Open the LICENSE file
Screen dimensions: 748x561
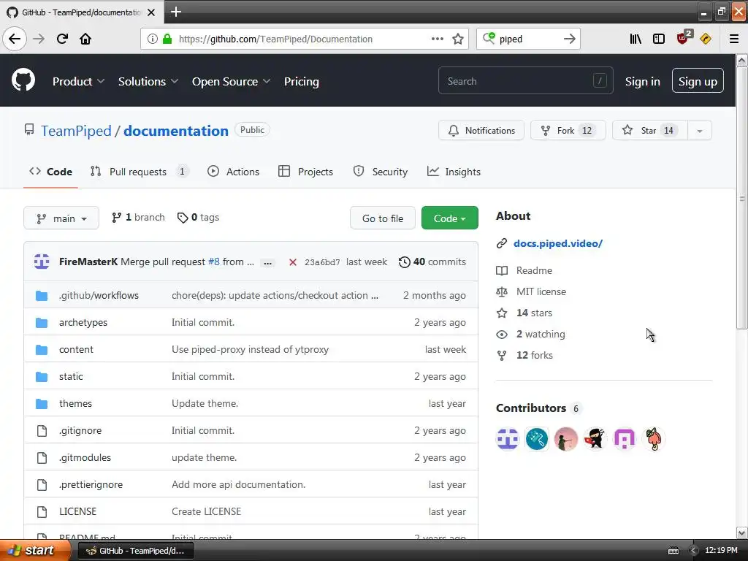click(x=77, y=512)
